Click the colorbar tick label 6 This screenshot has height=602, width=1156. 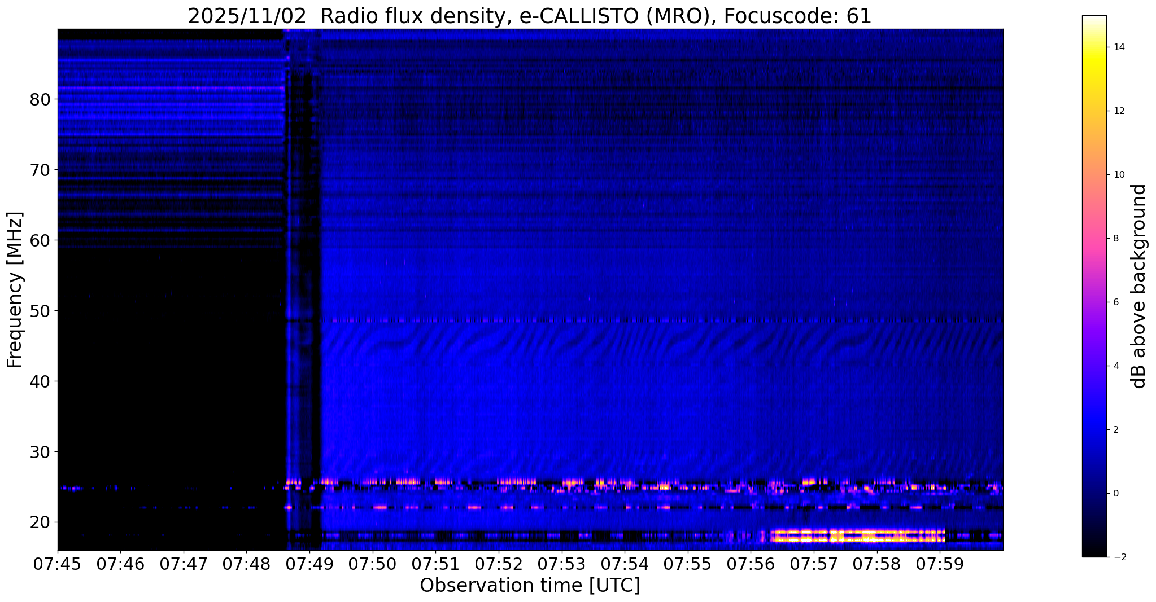coord(1116,302)
